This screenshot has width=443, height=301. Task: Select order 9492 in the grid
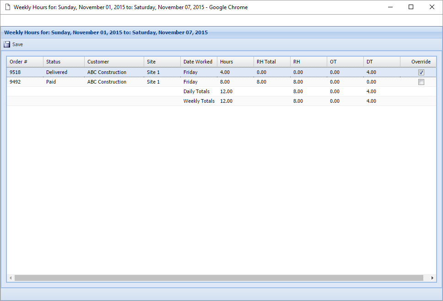click(16, 82)
